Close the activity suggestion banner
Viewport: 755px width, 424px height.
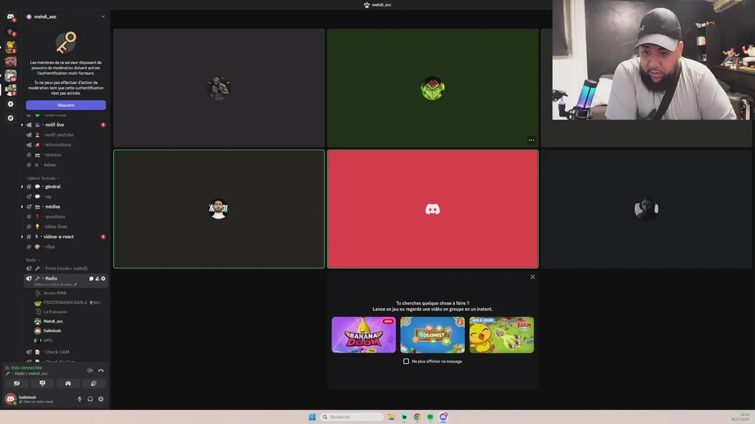[x=533, y=277]
